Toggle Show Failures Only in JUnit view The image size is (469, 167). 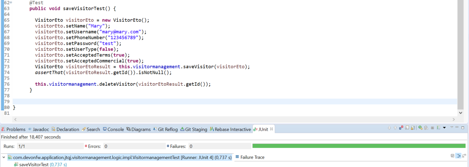(x=401, y=128)
